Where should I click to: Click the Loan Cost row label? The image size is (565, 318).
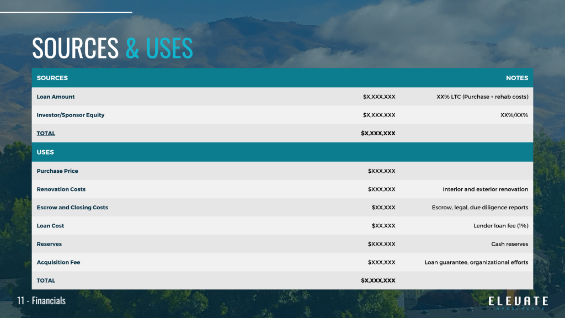coord(51,225)
